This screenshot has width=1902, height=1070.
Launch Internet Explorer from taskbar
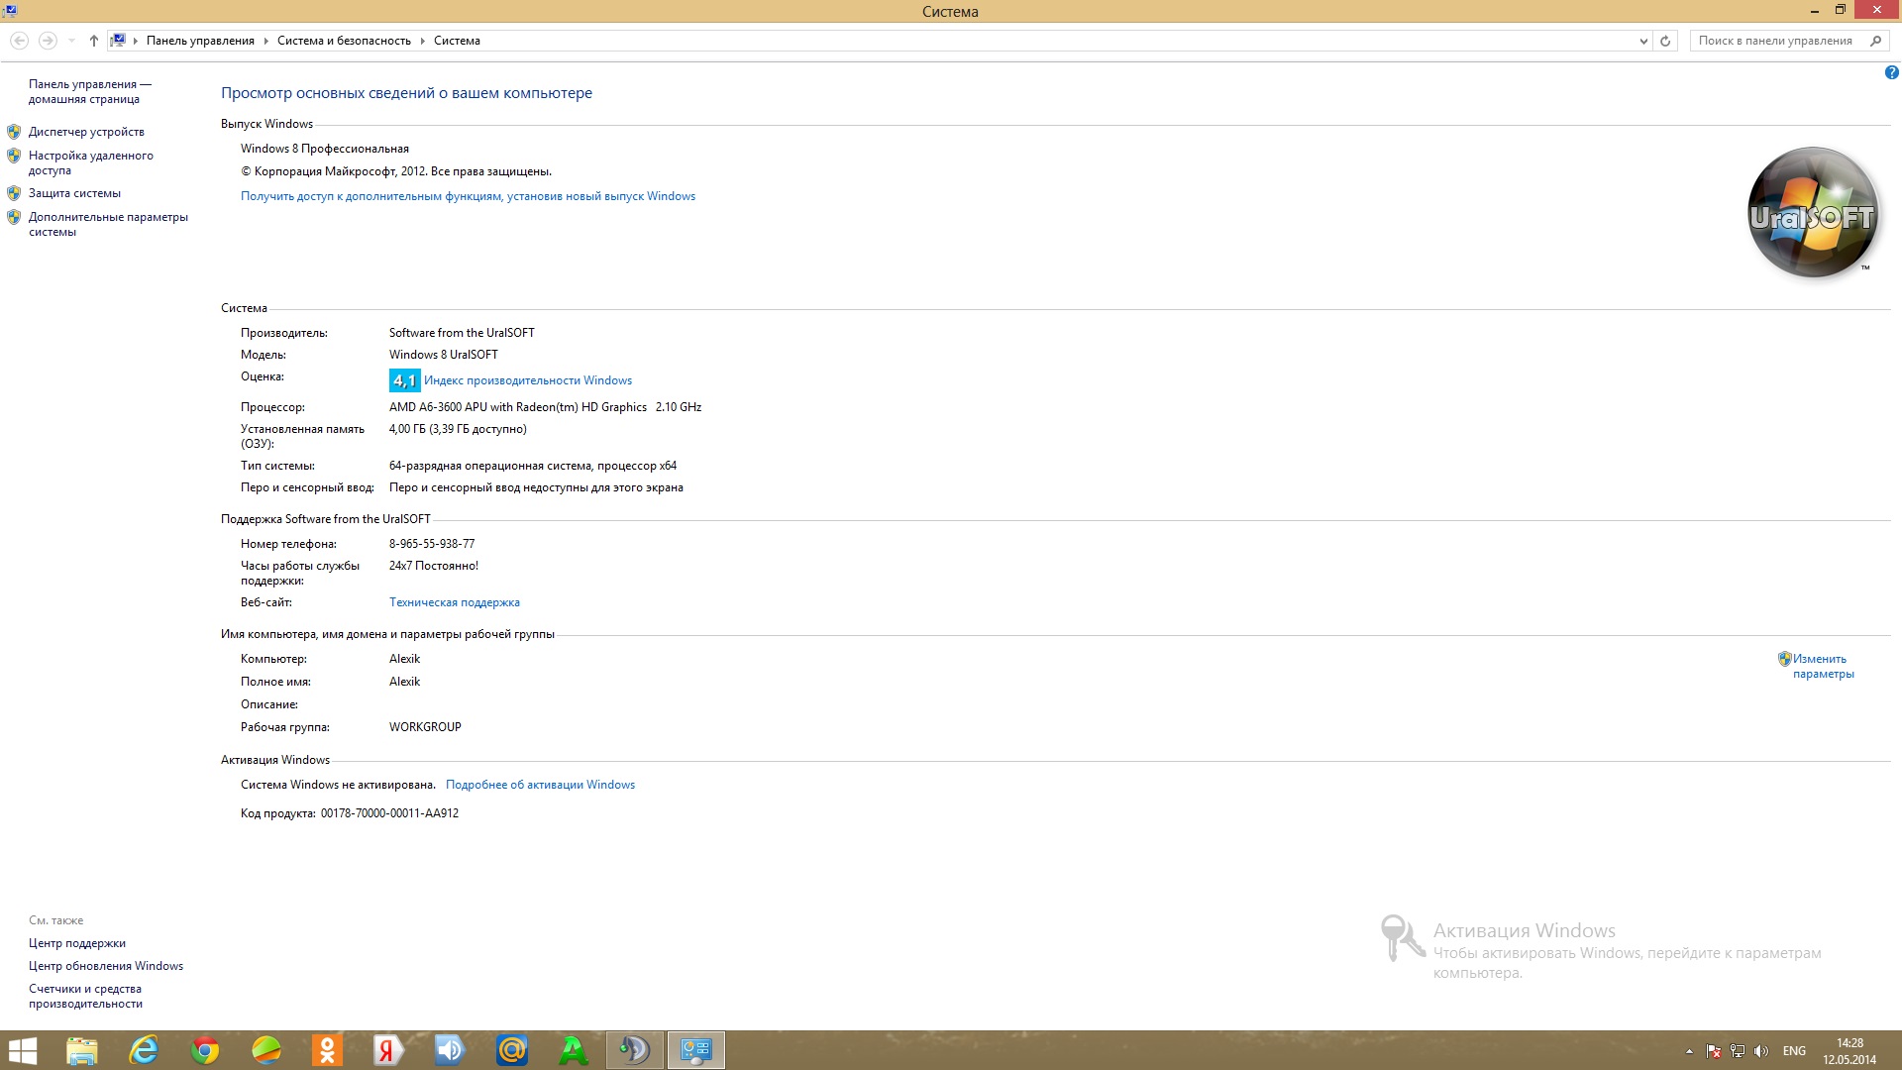[x=144, y=1050]
